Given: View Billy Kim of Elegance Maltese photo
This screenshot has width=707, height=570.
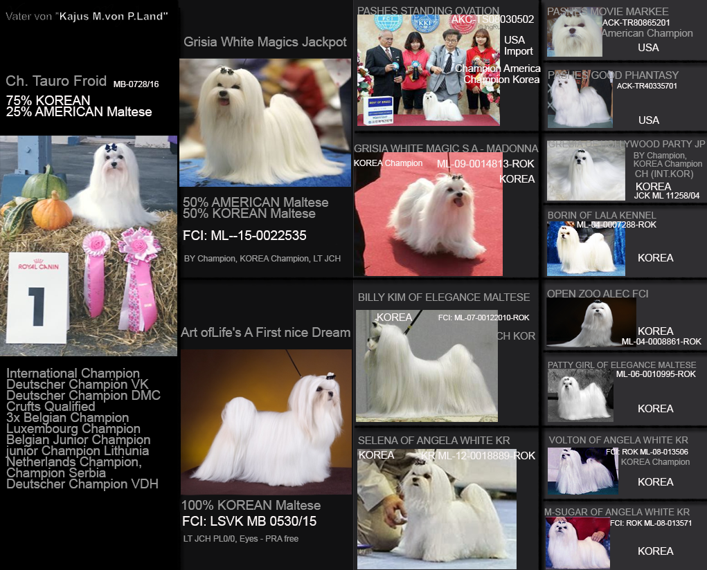Looking at the screenshot, I should pos(426,366).
